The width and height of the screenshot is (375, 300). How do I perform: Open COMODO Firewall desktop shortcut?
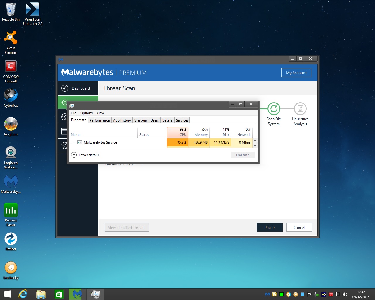click(11, 67)
